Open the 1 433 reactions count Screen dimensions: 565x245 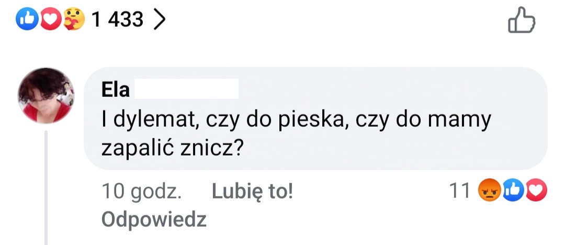(117, 20)
